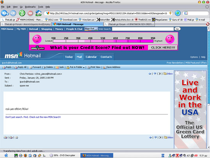The width and height of the screenshot is (210, 158).
Task: Open the Mail tab in Hotmail
Action: 79,57
